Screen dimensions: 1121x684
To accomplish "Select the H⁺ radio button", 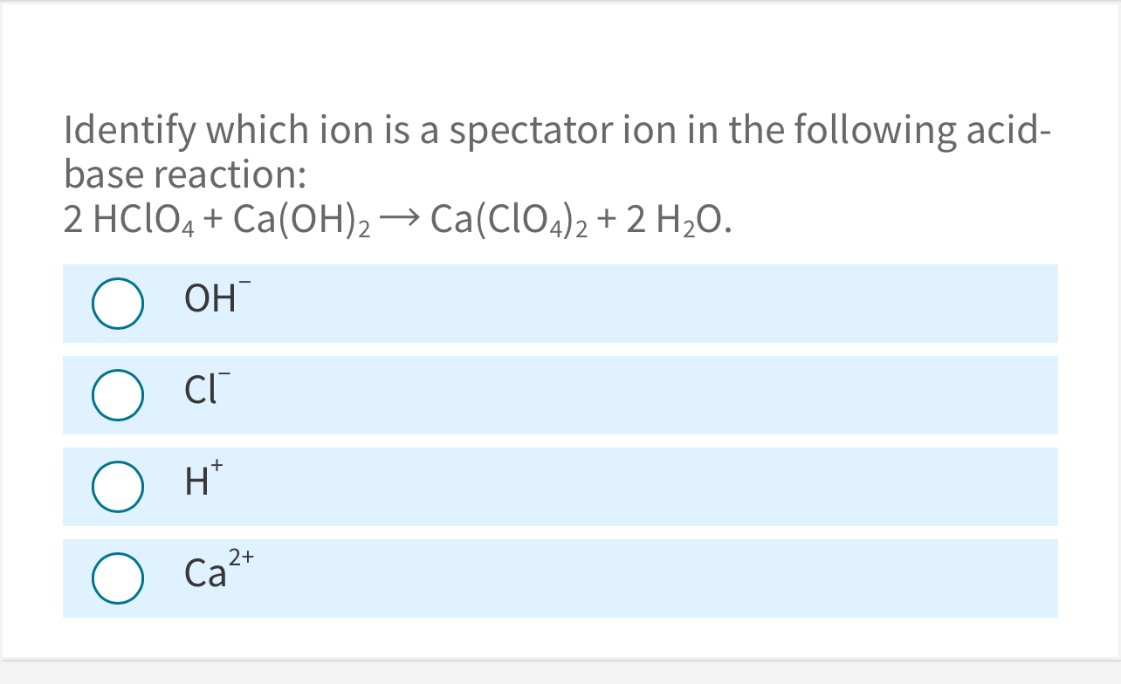I will pos(118,487).
